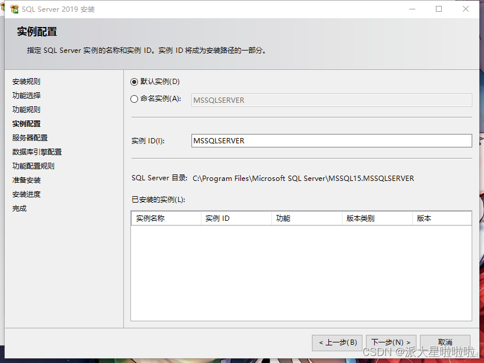
Task: Open 功能选择 step in sidebar
Action: click(26, 95)
